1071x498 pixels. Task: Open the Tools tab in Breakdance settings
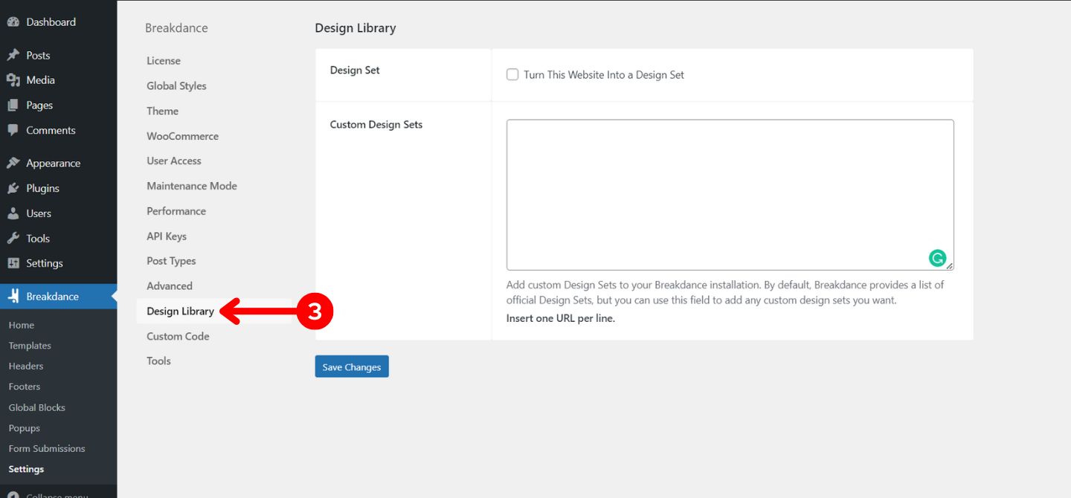(158, 360)
